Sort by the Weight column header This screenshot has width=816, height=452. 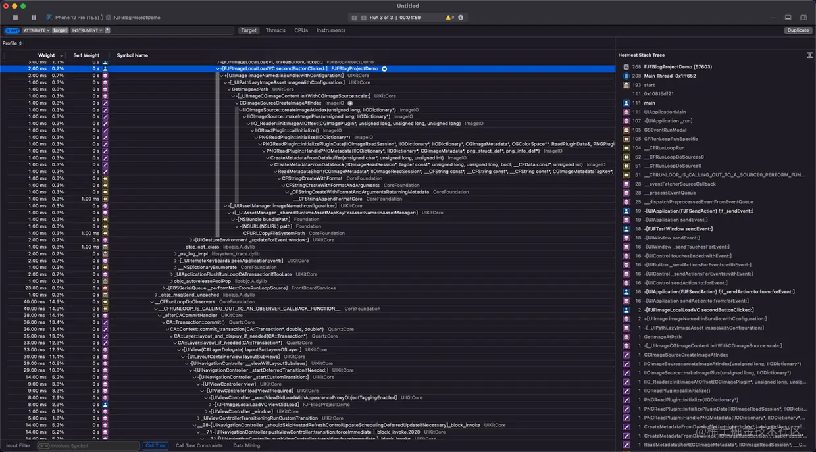click(x=46, y=55)
